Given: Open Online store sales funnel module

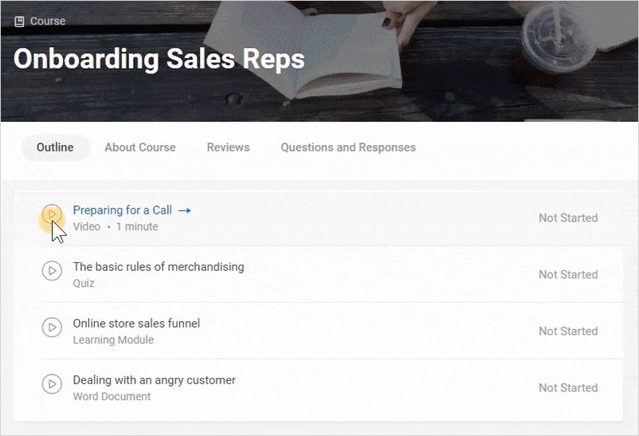Looking at the screenshot, I should [136, 324].
